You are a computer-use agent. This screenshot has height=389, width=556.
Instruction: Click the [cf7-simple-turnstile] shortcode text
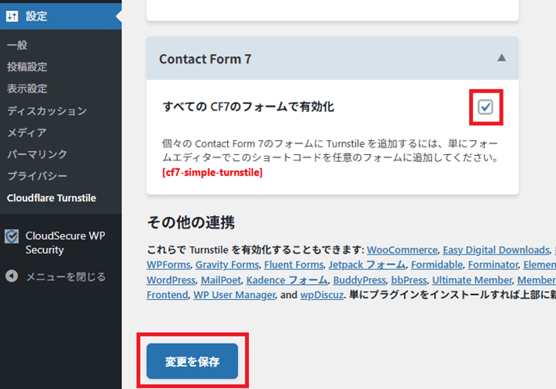point(212,172)
